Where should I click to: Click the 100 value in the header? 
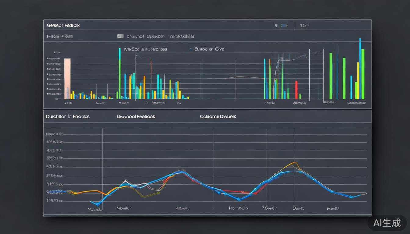point(304,26)
